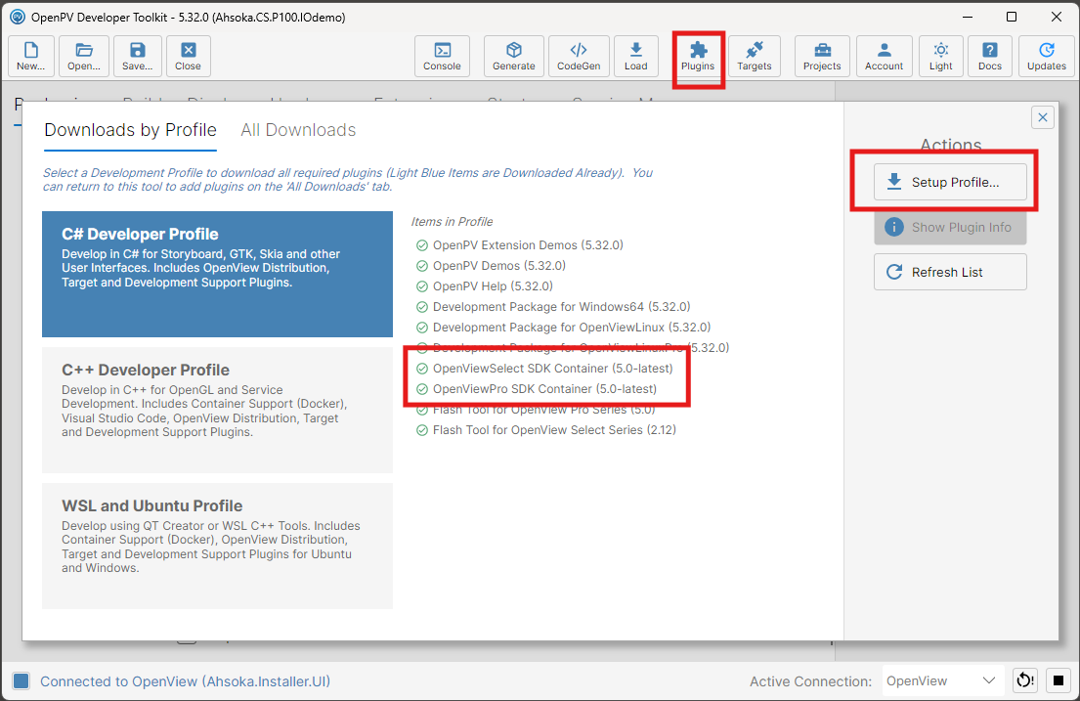Select Development Package for Windows64 item
The image size is (1080, 701).
(561, 307)
